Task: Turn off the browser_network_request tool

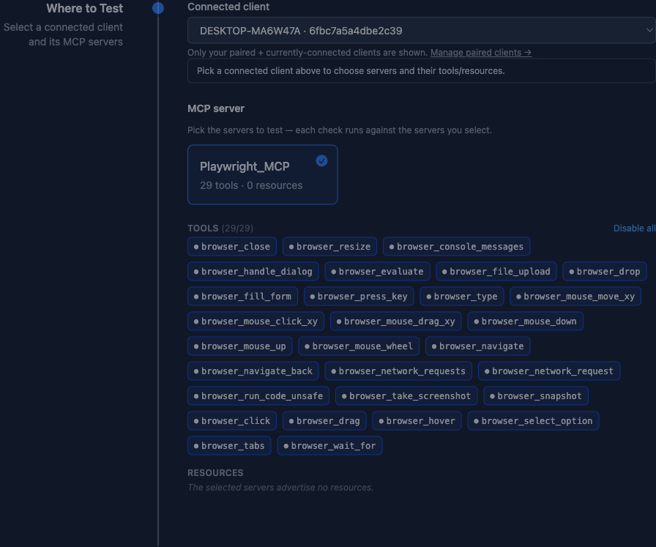Action: [549, 371]
